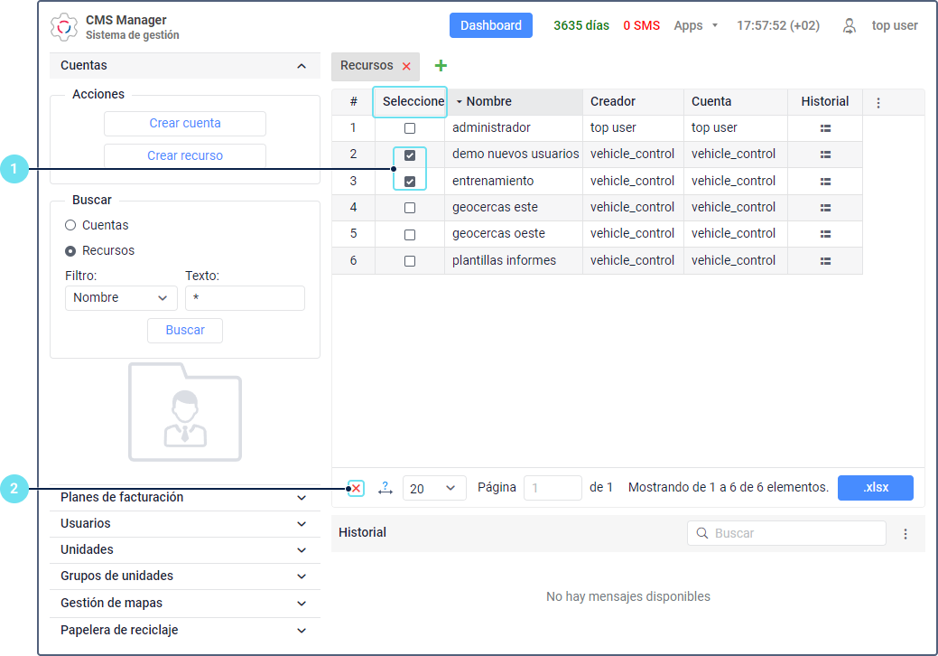Click the account folder placeholder image
938x656 pixels.
(x=185, y=412)
